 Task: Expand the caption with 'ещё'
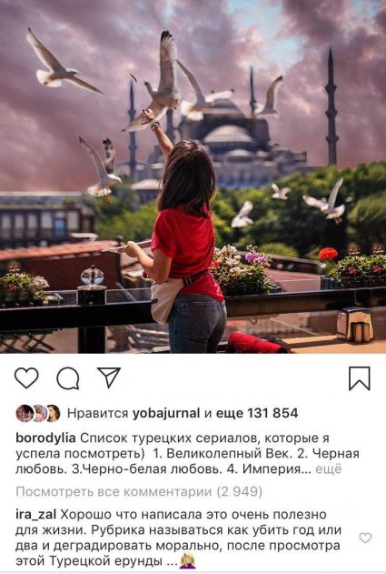click(328, 469)
